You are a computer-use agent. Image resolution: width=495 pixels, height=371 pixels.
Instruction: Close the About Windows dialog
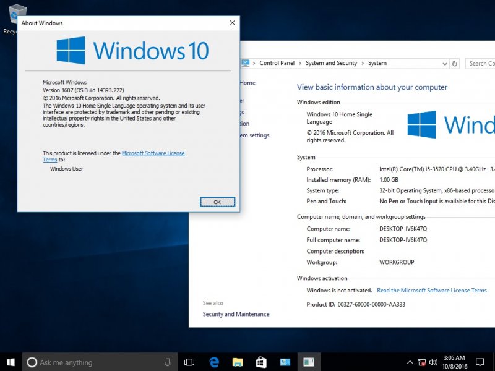point(233,23)
